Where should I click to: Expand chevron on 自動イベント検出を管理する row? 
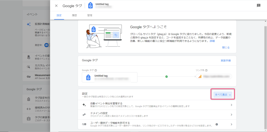tap(232, 105)
